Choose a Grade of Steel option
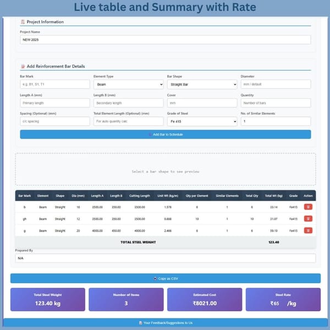Viewport: 330px width, 330px height. (202, 122)
